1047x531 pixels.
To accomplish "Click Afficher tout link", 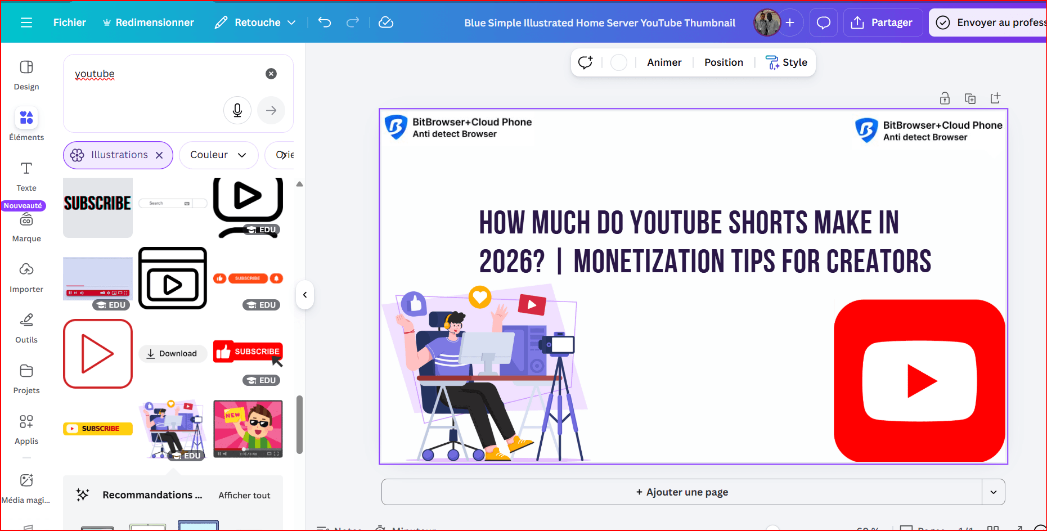I will pyautogui.click(x=244, y=496).
